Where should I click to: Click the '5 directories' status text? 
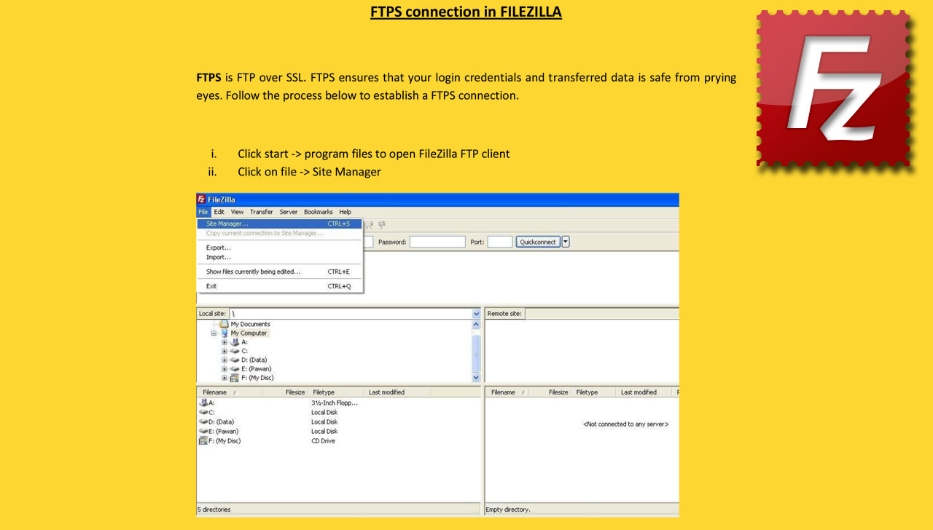click(x=214, y=510)
